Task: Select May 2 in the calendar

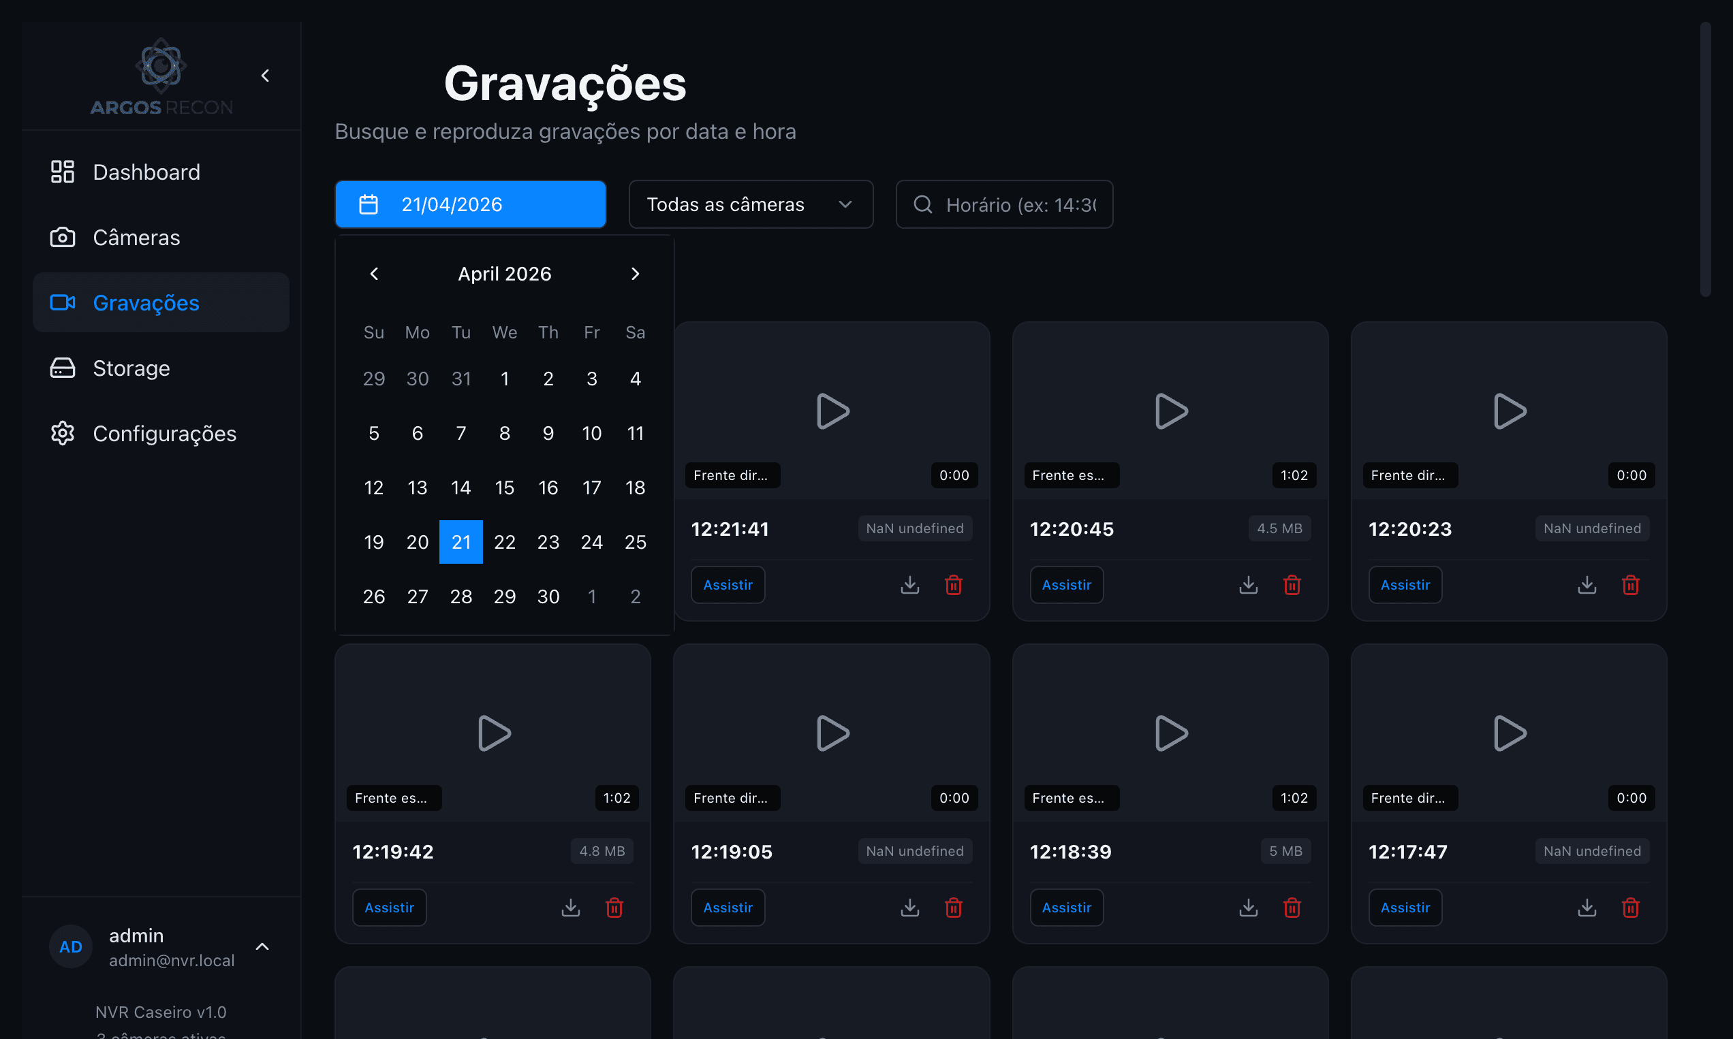Action: (636, 596)
